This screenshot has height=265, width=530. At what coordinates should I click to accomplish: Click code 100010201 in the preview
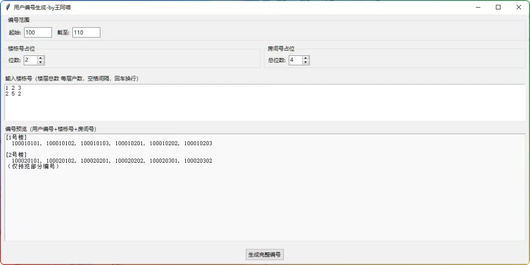[129, 143]
